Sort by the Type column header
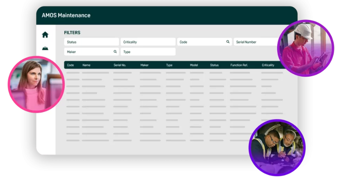 [169, 65]
